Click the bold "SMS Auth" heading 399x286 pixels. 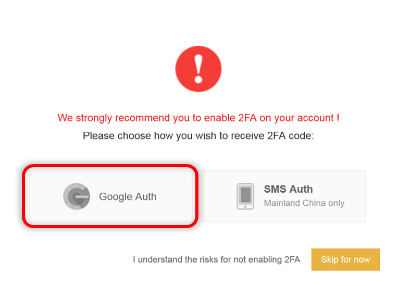288,189
